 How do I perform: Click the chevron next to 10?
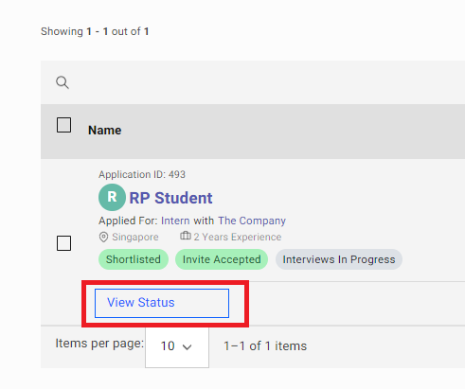(x=188, y=347)
